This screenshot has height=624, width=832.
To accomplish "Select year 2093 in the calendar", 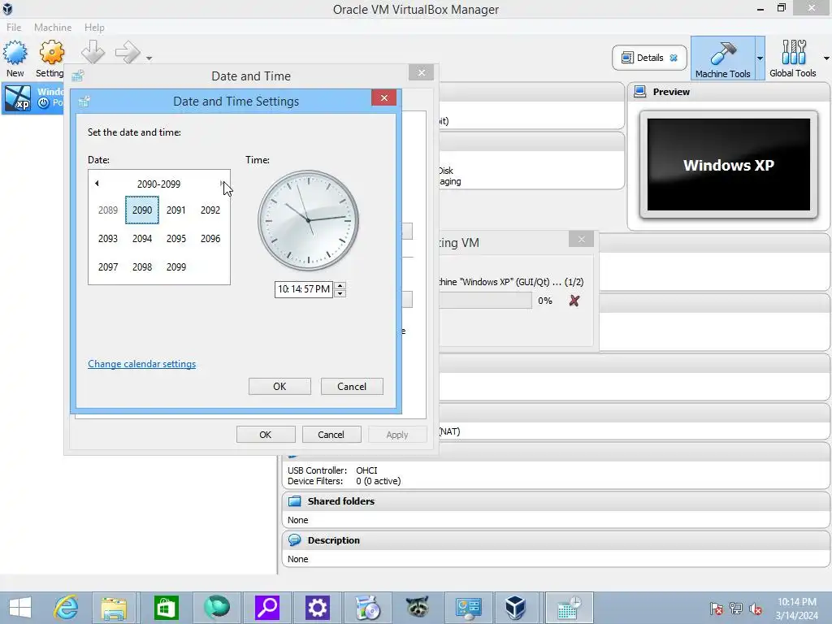I will [x=108, y=239].
